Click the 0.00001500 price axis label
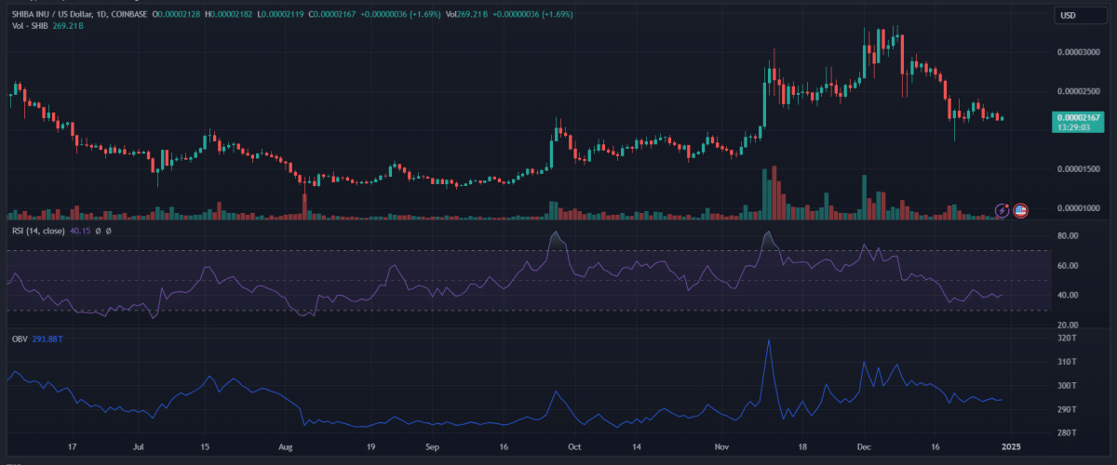 coord(1081,168)
